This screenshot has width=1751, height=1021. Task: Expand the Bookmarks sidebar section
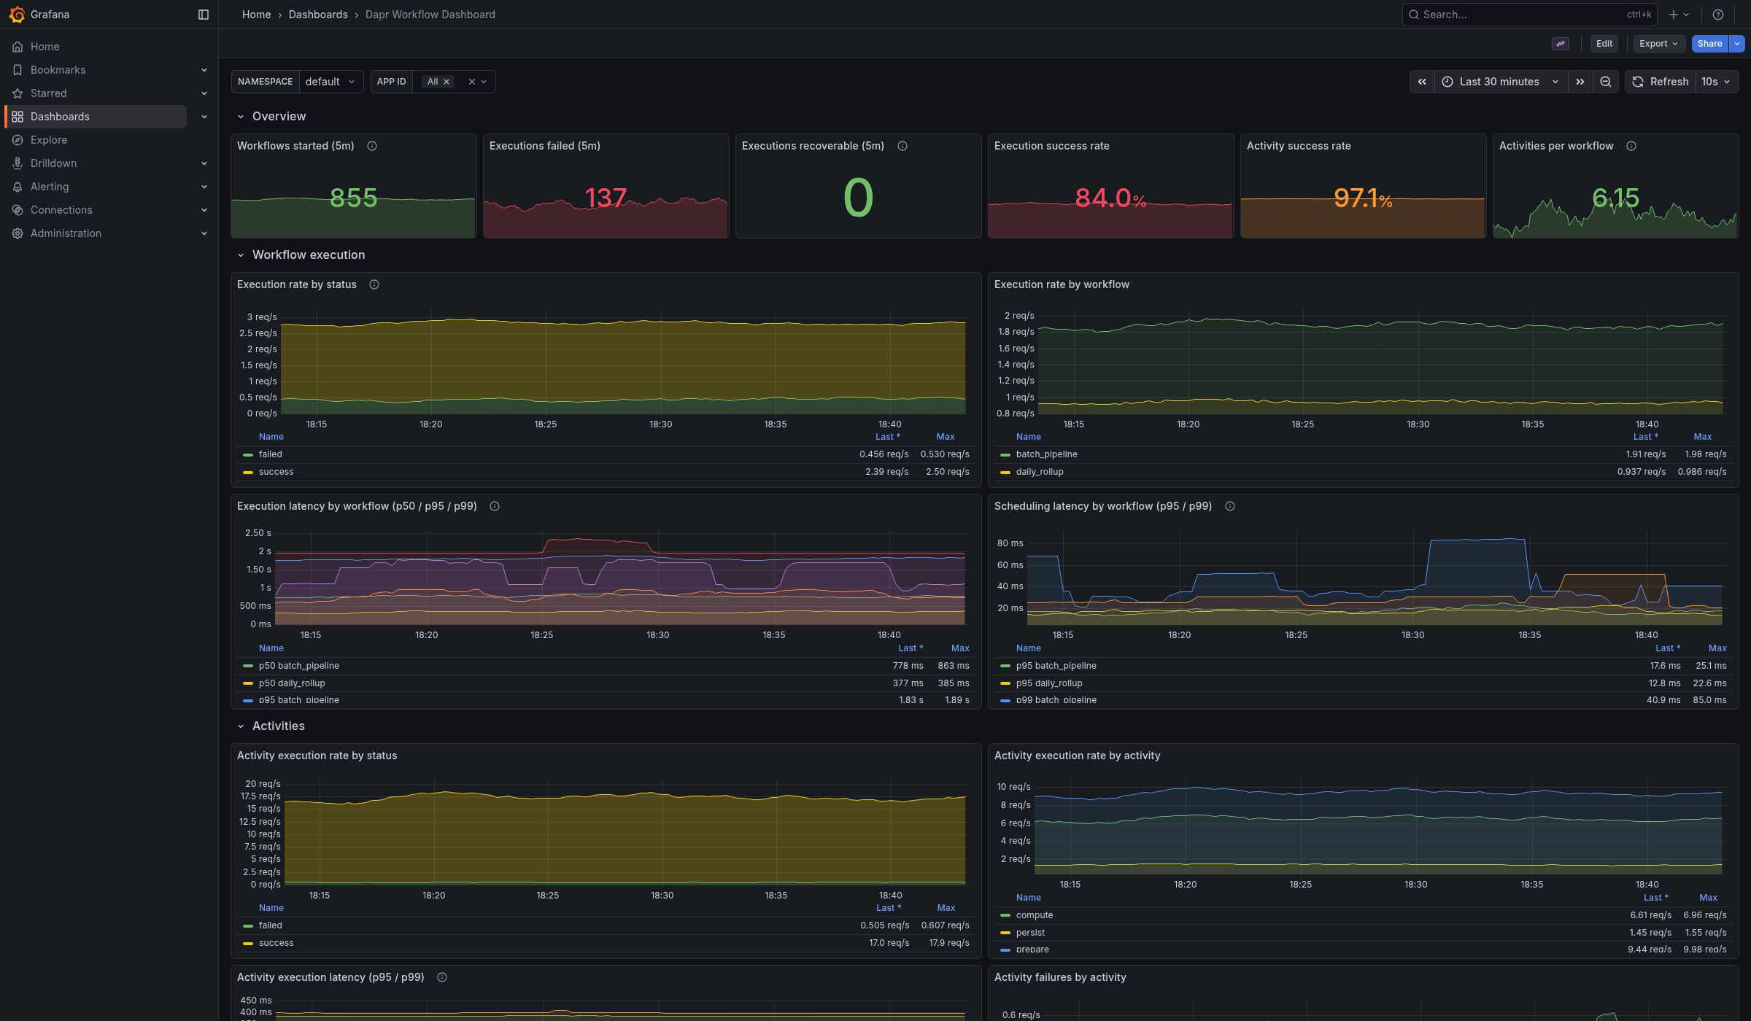[x=204, y=70]
